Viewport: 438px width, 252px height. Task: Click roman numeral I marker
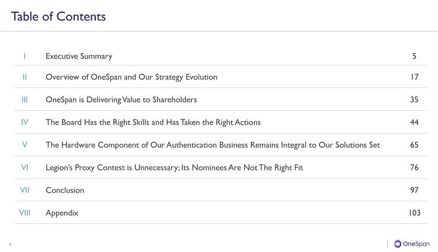25,56
